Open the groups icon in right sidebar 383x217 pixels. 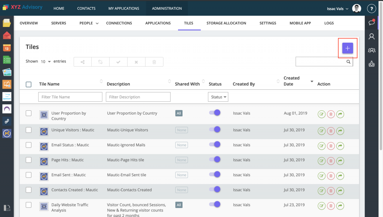pos(371,51)
